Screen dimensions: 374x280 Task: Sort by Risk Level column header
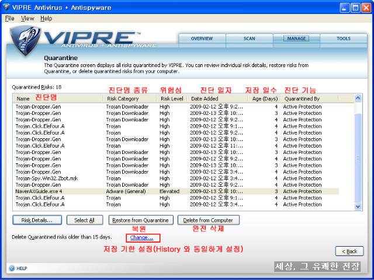[172, 99]
